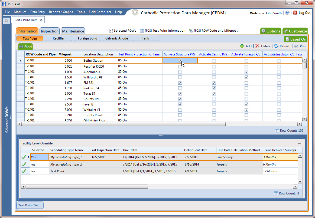Select the Foreign Bond facility button

pos(87,38)
